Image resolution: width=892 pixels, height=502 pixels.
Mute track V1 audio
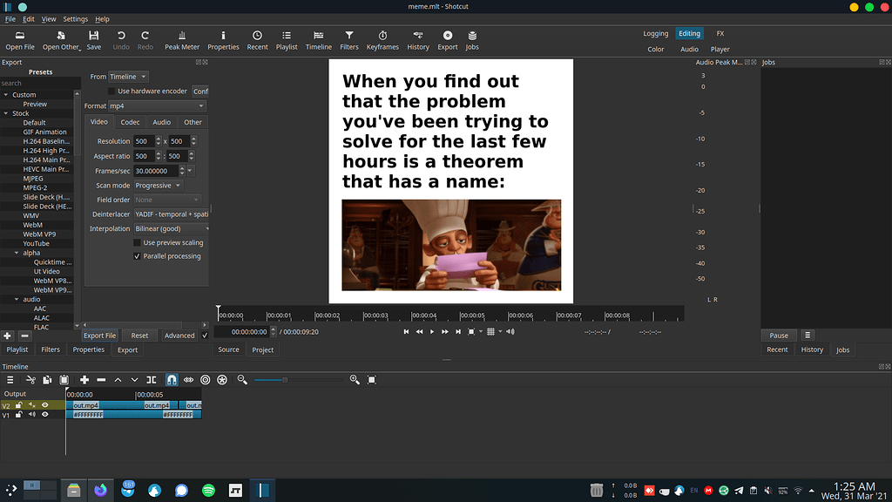(32, 414)
